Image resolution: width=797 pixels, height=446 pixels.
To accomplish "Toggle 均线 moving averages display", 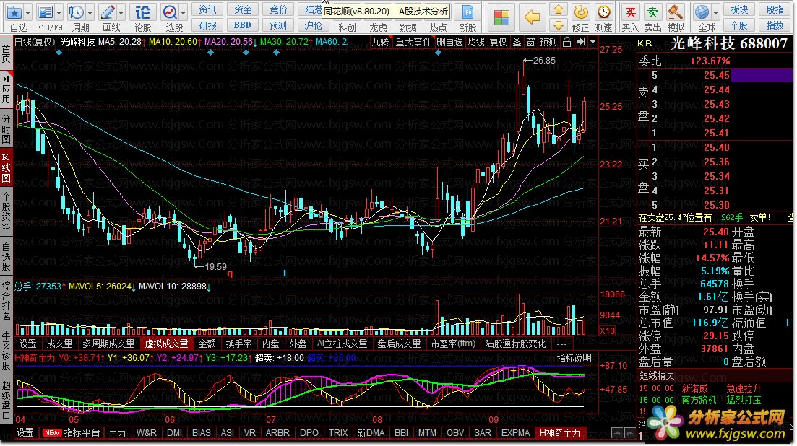I will click(x=475, y=42).
